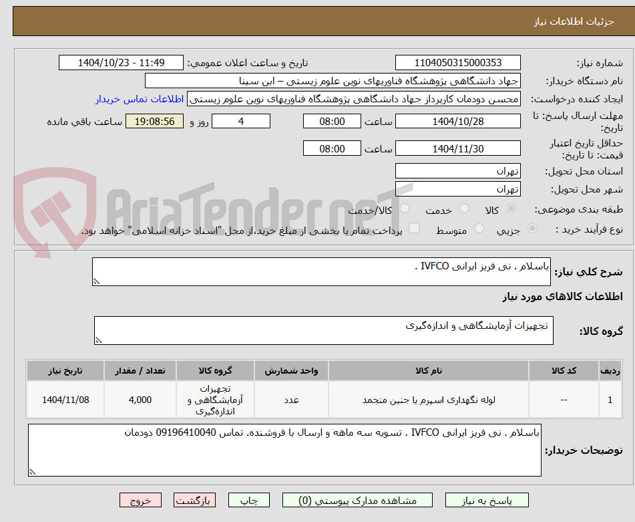Click the response deadline time 08:00 field
The image size is (635, 522).
point(332,121)
